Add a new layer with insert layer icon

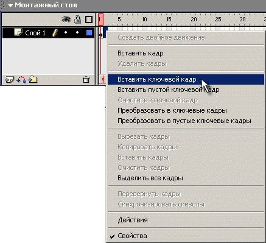coord(9,80)
